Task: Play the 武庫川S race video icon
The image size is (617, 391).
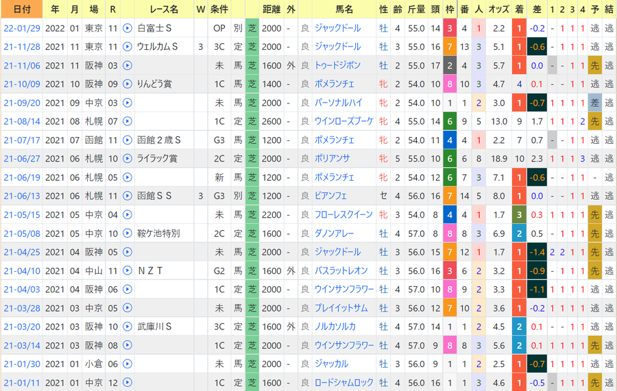Action: pos(127,327)
